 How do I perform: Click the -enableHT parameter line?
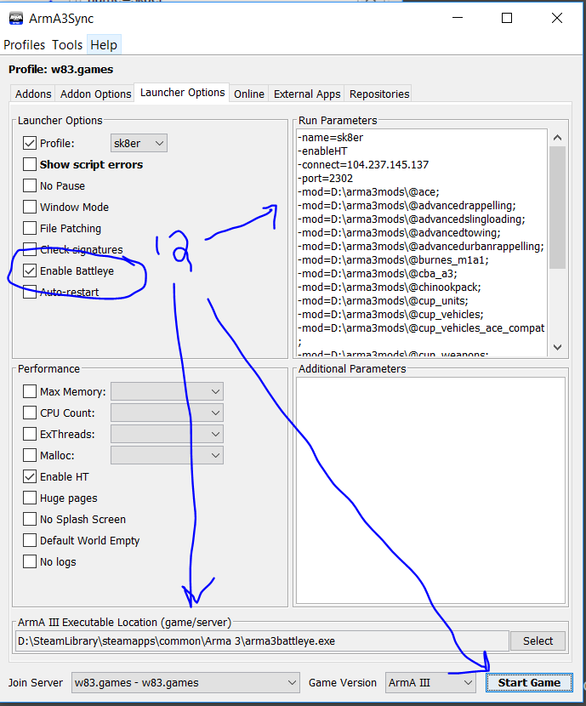pyautogui.click(x=322, y=151)
